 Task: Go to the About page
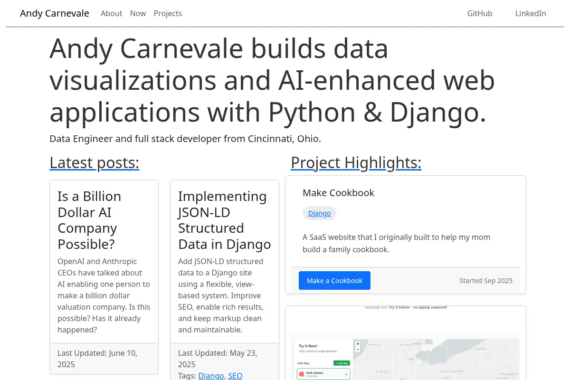point(111,13)
